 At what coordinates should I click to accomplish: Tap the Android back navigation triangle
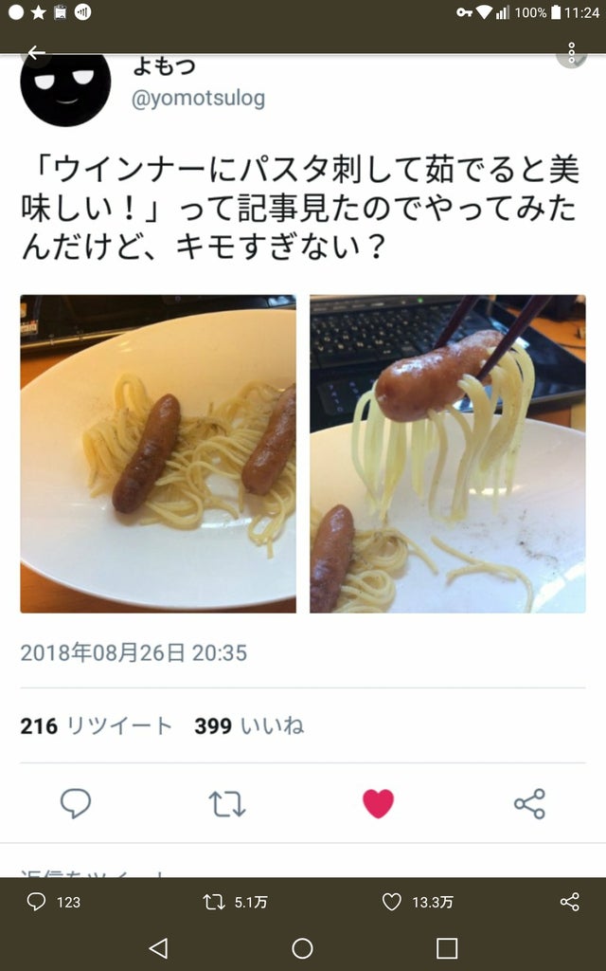158,948
